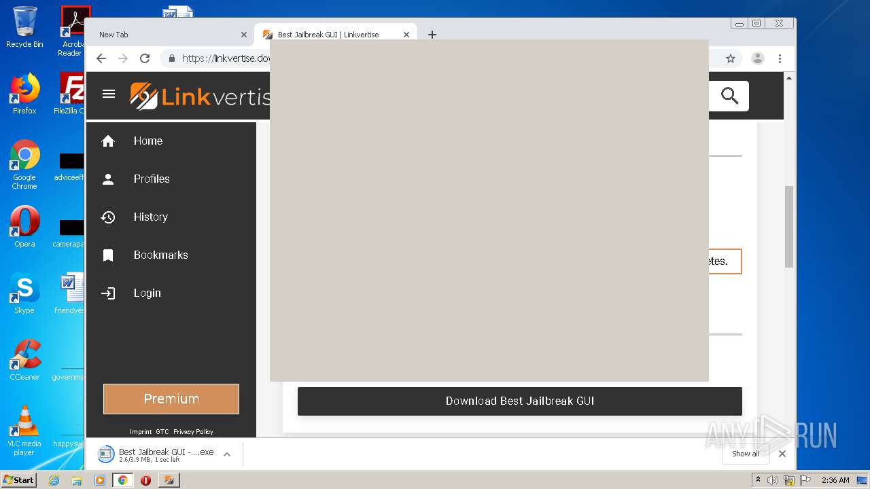Go back in Chrome

tap(101, 58)
